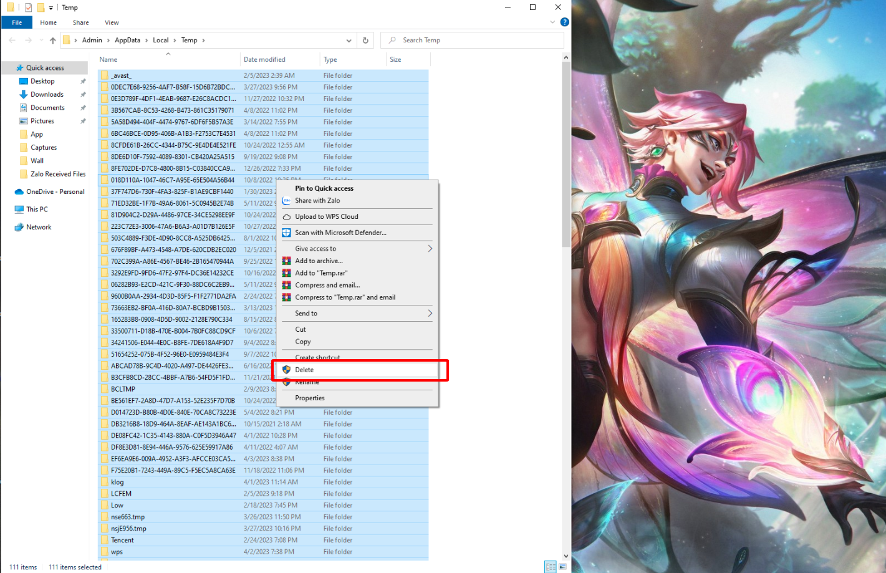Open the Help question mark icon
Image resolution: width=886 pixels, height=573 pixels.
pyautogui.click(x=564, y=22)
